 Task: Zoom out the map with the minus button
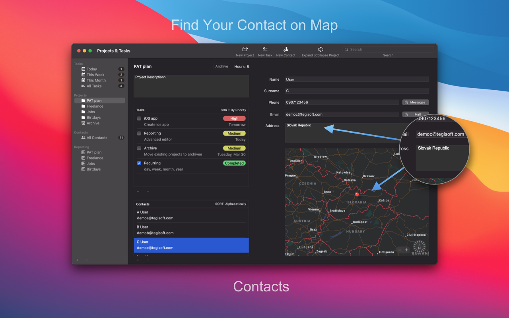[400, 250]
